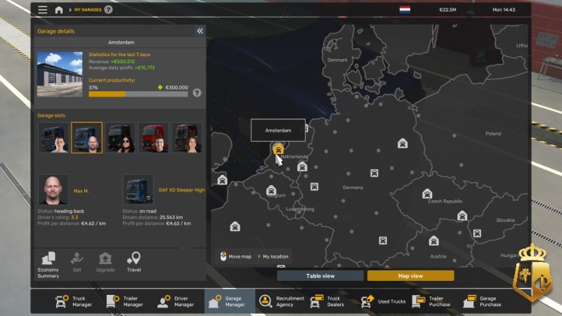Click the average daily profit +€15,772

click(x=145, y=67)
